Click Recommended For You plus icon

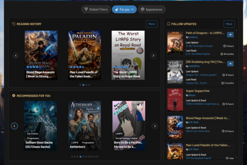click(14, 96)
